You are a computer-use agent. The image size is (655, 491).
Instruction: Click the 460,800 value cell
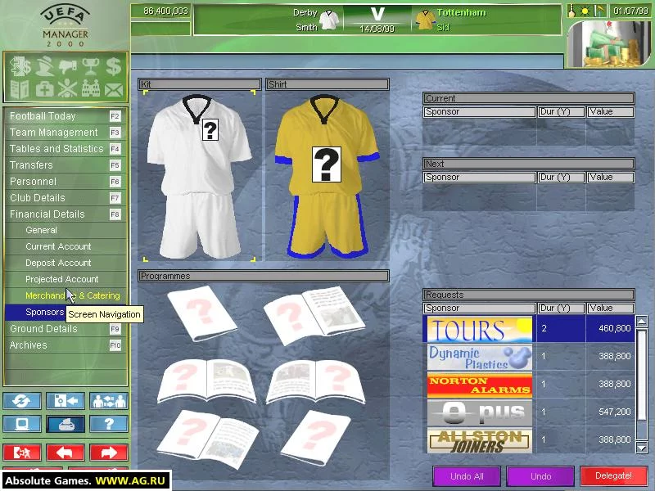pyautogui.click(x=610, y=329)
